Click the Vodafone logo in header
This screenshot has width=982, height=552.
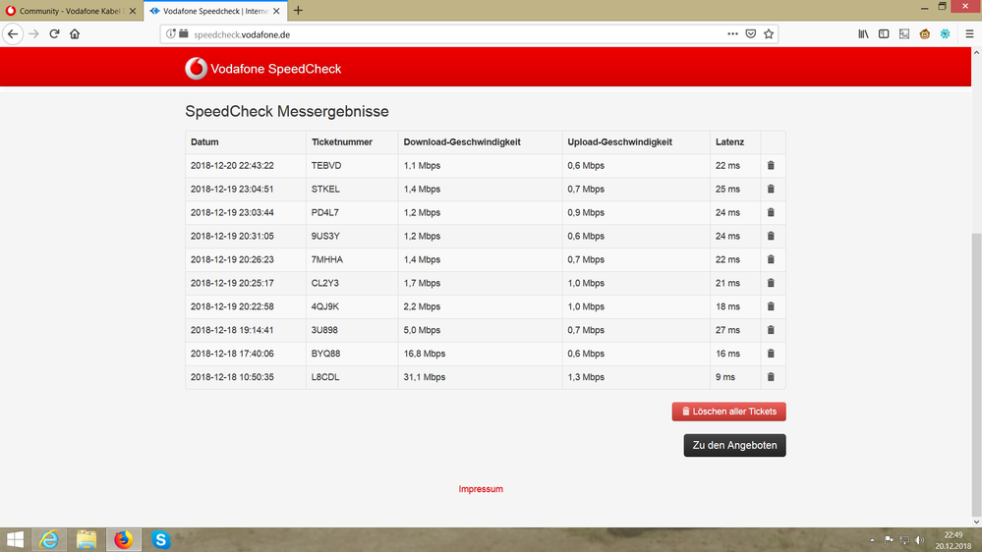click(196, 68)
